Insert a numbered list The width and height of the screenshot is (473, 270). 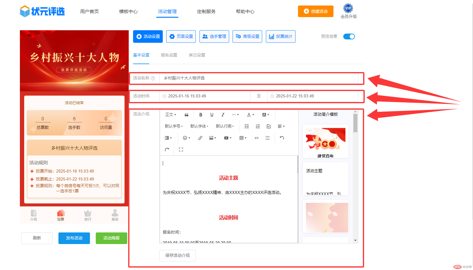pyautogui.click(x=258, y=126)
